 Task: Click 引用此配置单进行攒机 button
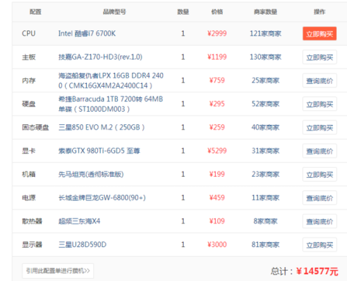pyautogui.click(x=58, y=271)
